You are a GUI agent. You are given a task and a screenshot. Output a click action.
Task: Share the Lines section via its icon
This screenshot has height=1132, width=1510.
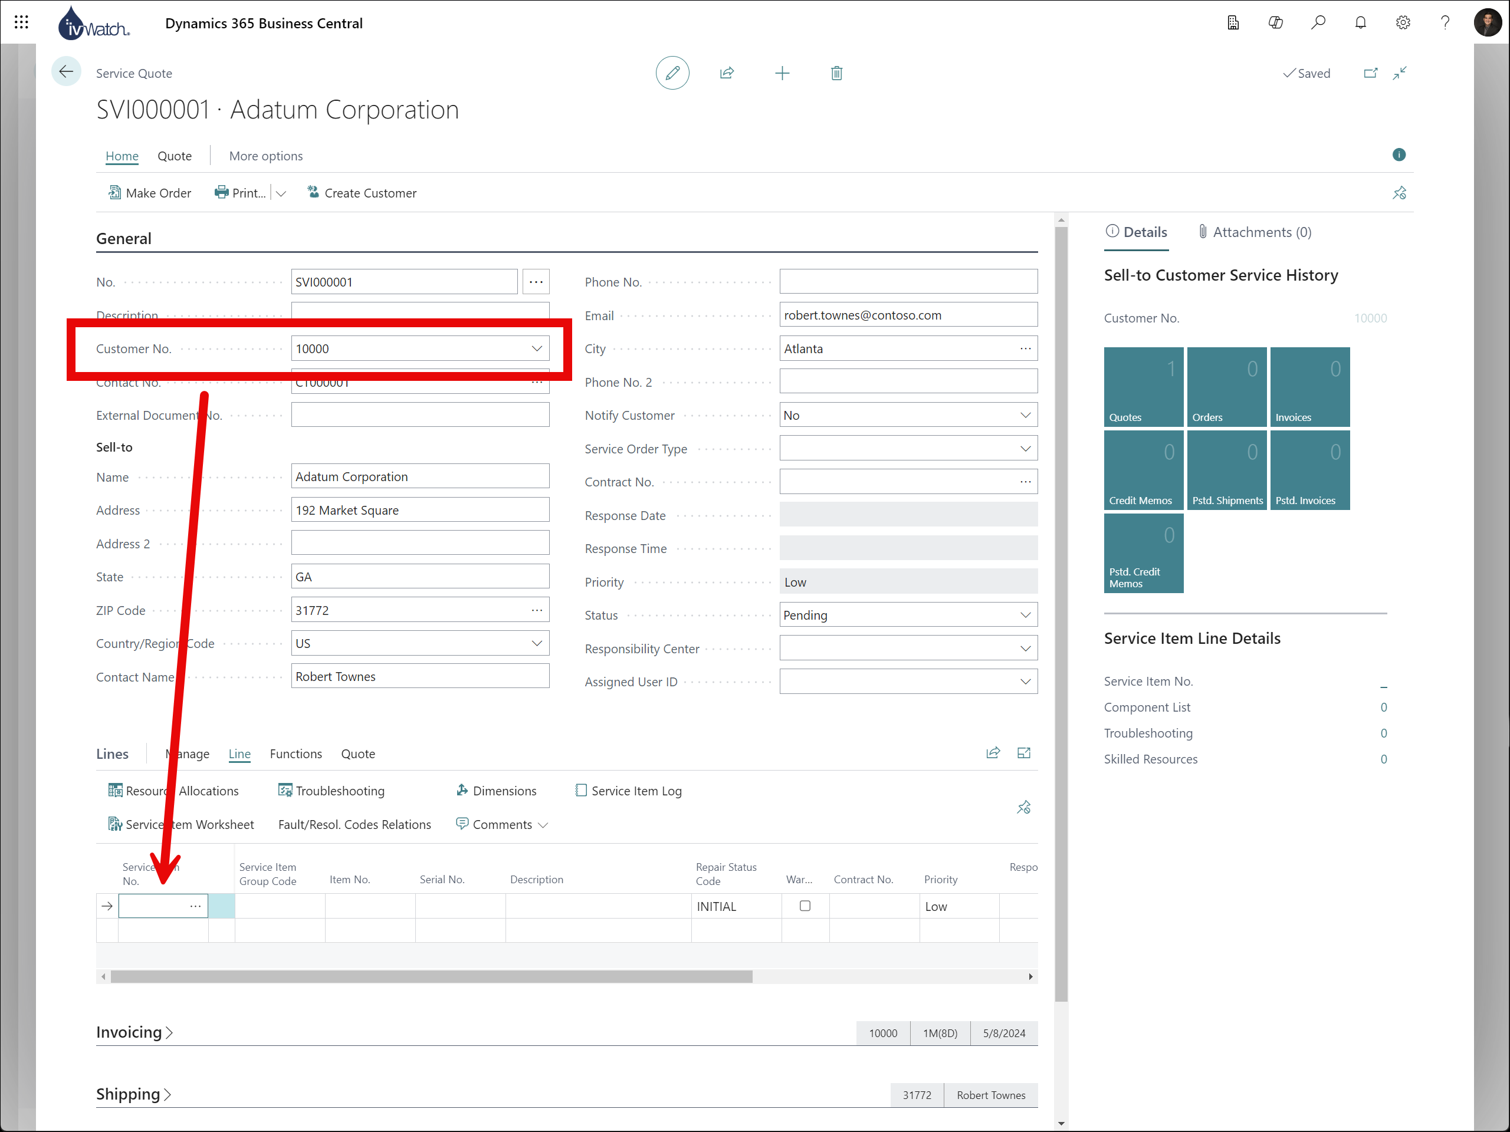(x=993, y=753)
